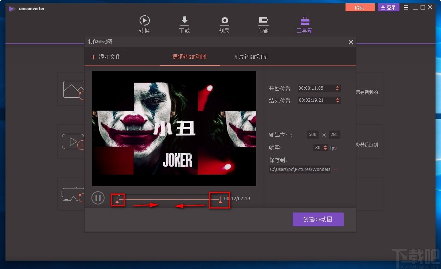Click the uniconverter logo icon
This screenshot has width=441, height=269.
pyautogui.click(x=12, y=9)
